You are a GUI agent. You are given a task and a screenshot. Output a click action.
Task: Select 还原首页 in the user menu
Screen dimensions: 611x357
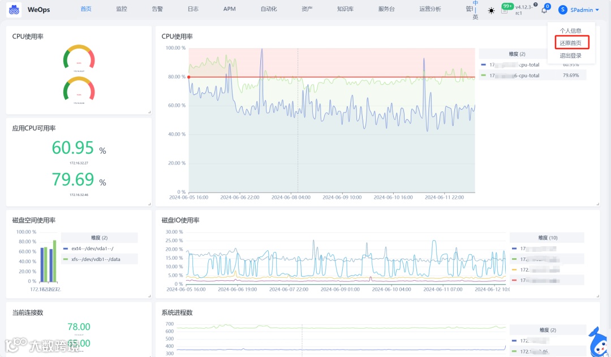tap(570, 43)
